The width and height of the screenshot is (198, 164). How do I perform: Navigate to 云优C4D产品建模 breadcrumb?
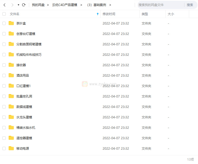65,5
